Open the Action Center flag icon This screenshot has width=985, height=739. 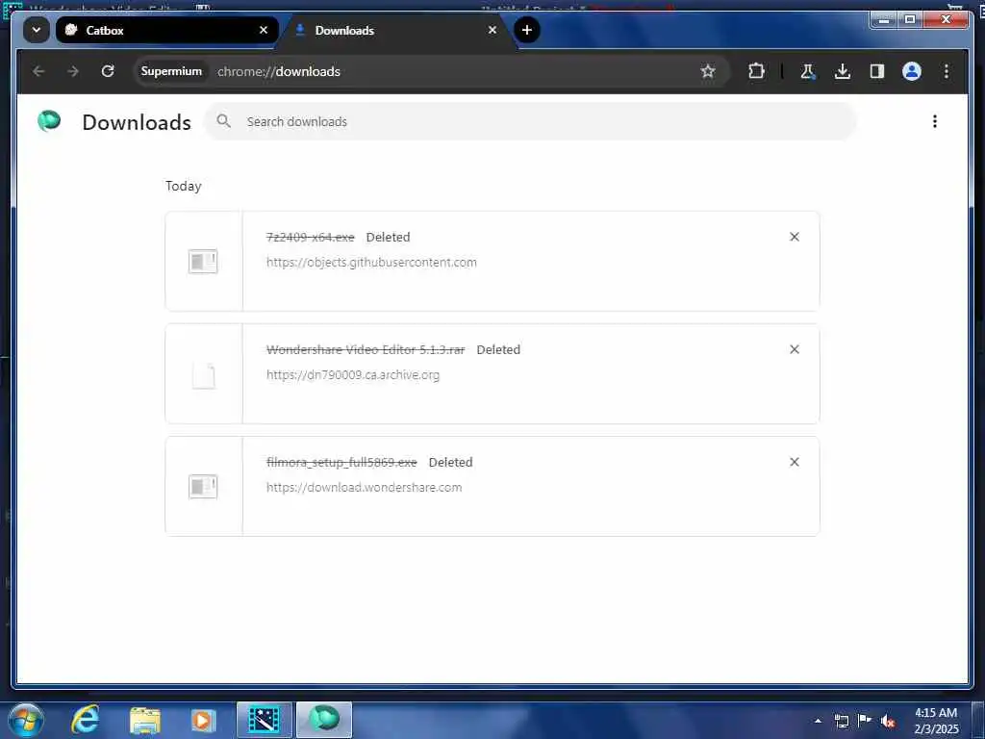click(x=865, y=720)
